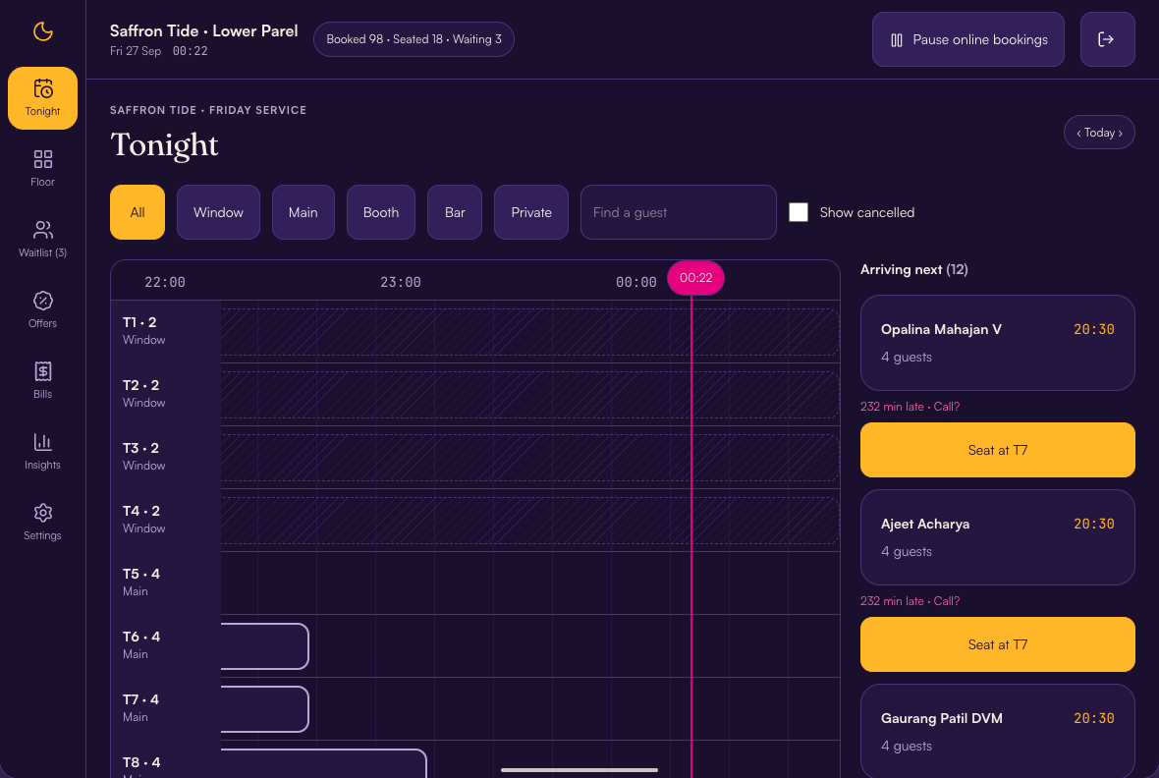Open the Insights chart icon
Viewport: 1159px width, 778px height.
point(43,442)
